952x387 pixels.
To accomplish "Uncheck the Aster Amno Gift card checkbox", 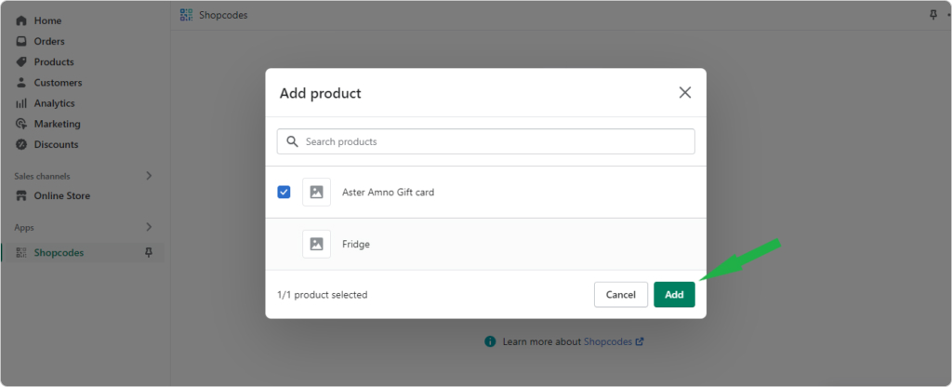I will [x=284, y=192].
